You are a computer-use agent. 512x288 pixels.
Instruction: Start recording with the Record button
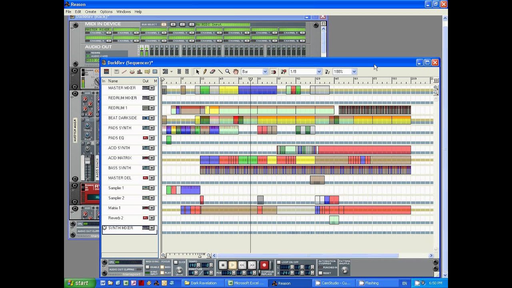pos(264,265)
